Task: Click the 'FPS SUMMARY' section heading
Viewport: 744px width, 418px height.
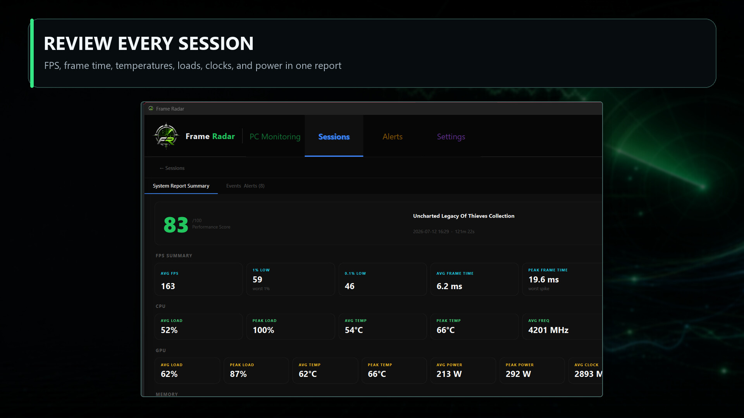Action: (174, 256)
